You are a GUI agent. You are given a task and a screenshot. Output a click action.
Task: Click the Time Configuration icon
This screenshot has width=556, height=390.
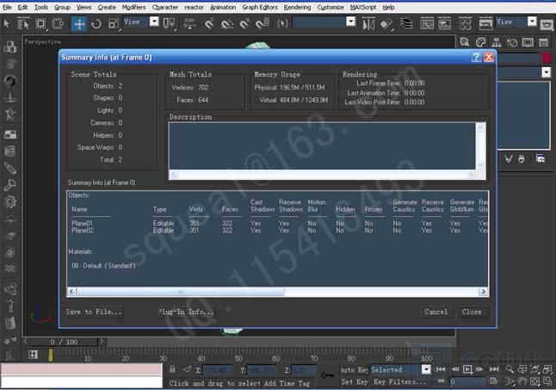493,381
